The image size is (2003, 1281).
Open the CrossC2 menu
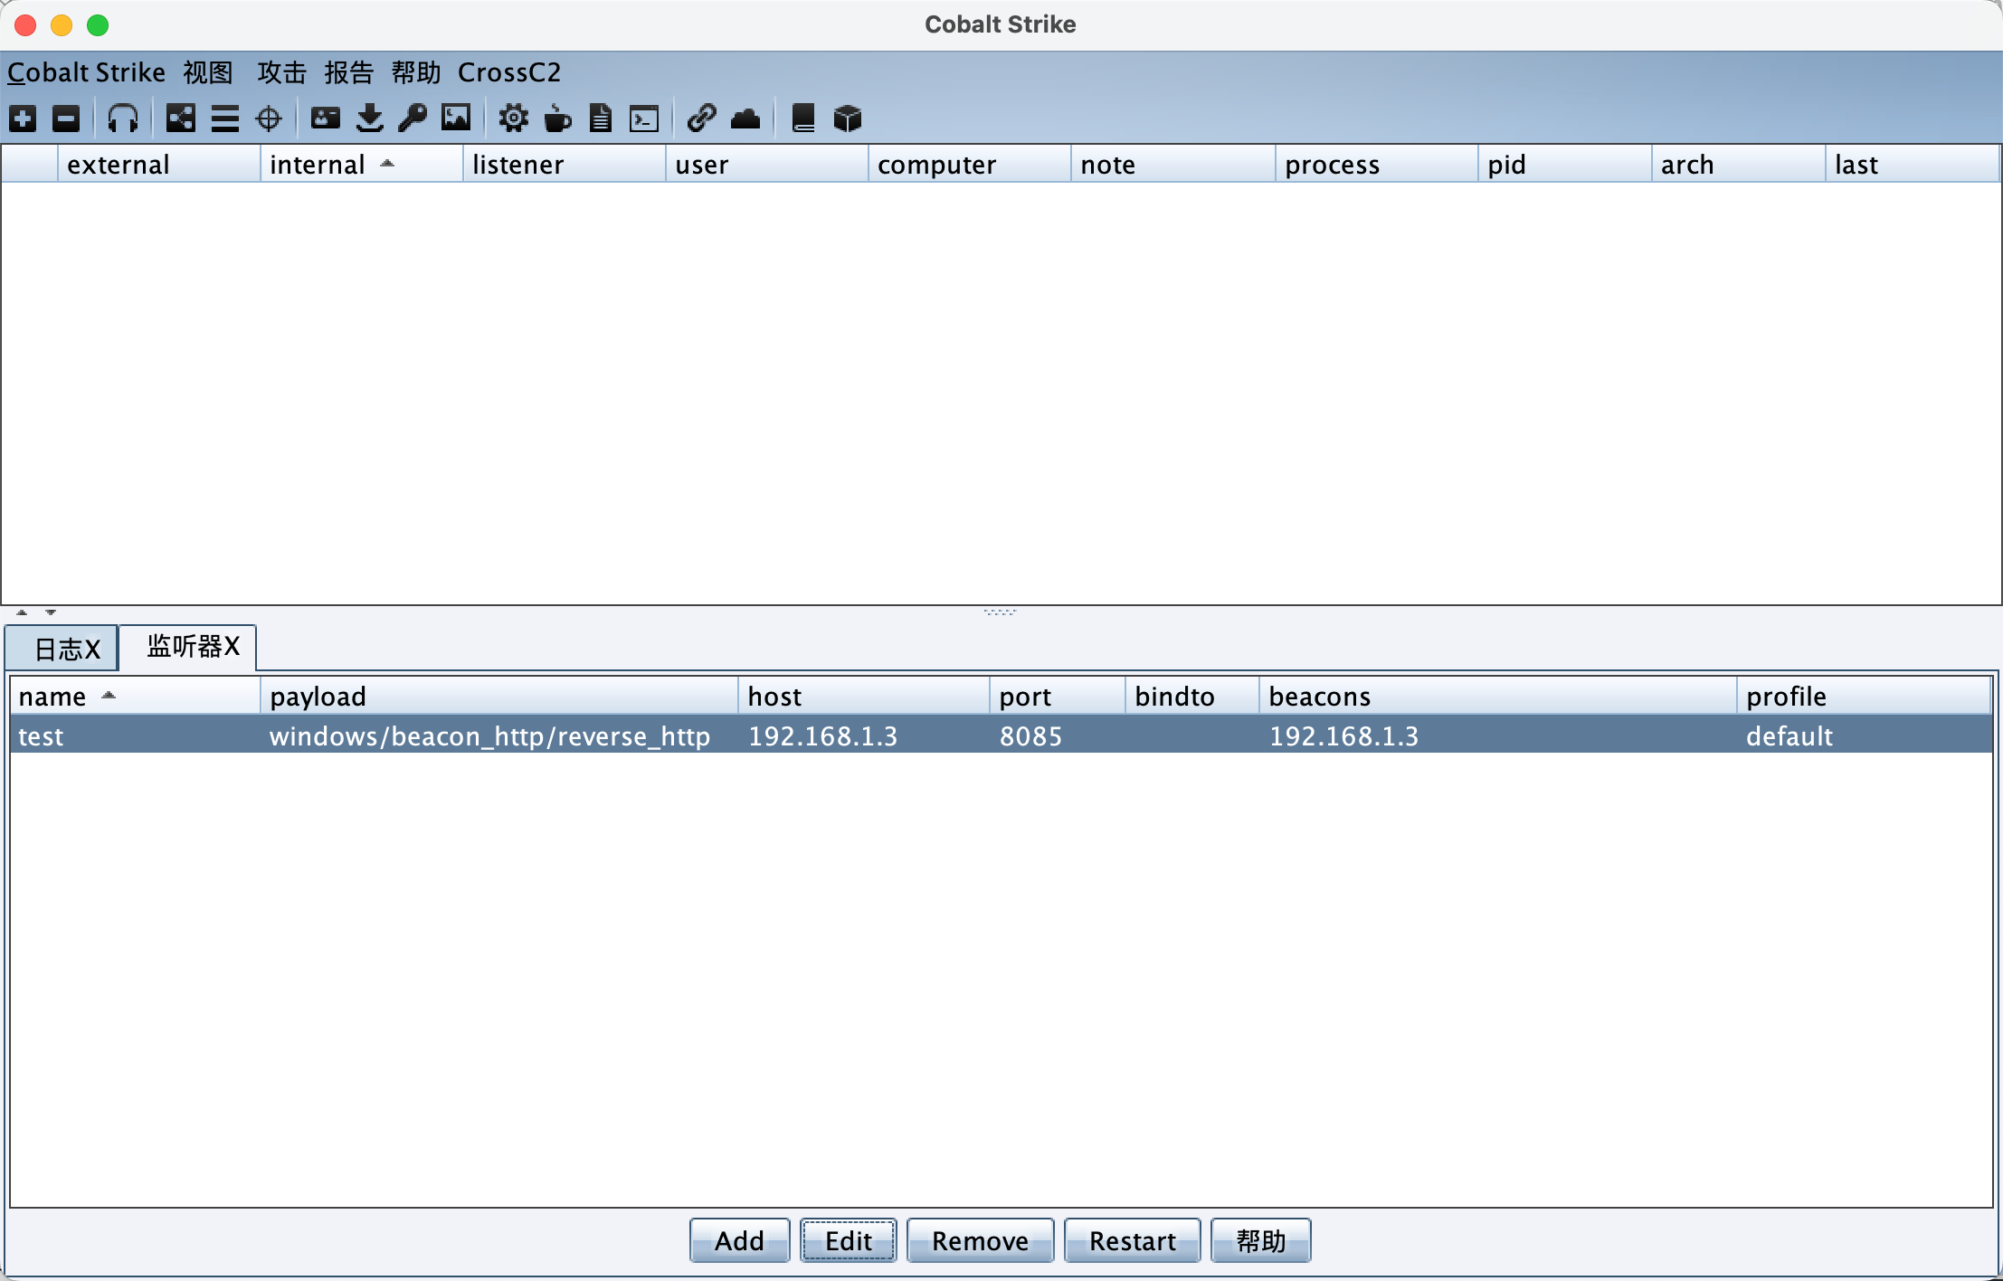coord(509,72)
